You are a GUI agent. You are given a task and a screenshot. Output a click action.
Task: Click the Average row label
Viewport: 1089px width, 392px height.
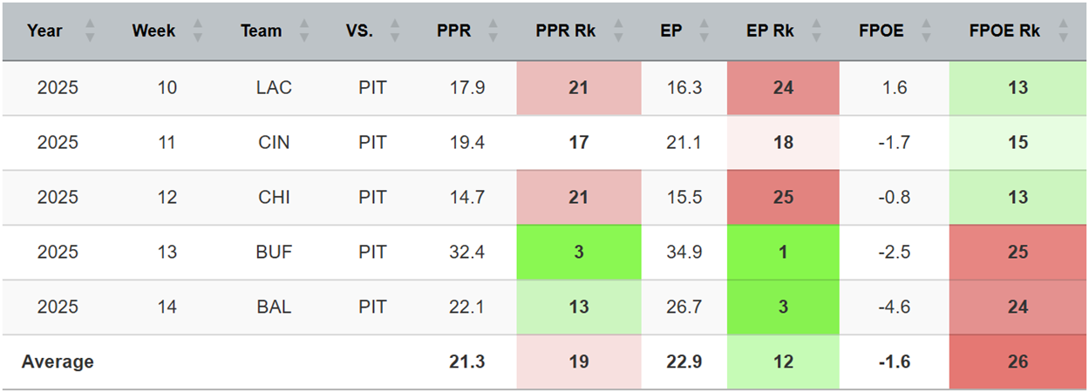pyautogui.click(x=58, y=362)
